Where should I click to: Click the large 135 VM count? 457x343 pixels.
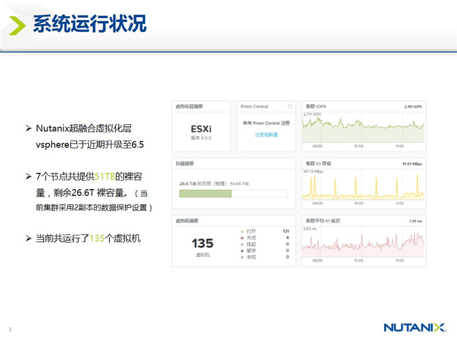tap(203, 243)
